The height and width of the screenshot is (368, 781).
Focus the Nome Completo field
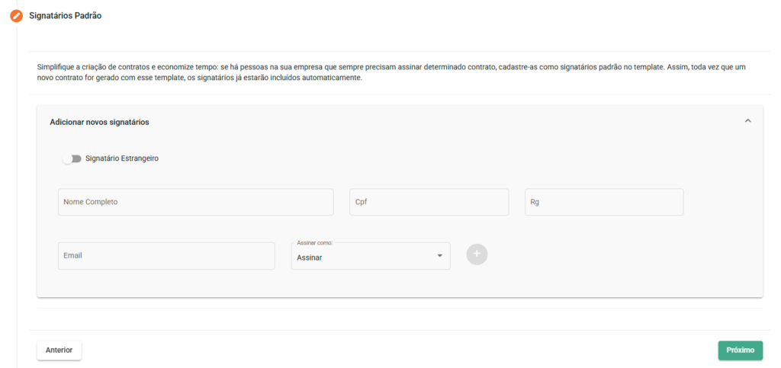(195, 202)
